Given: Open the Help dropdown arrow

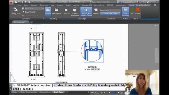Looking at the screenshot, I should (x=150, y=2).
